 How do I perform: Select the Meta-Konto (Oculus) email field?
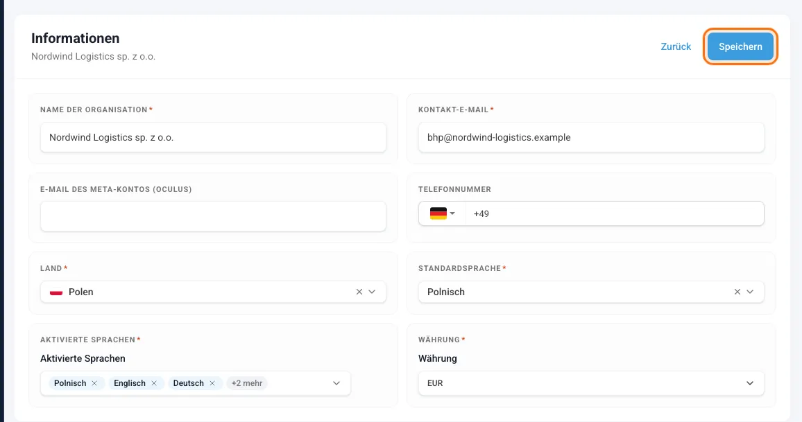213,216
